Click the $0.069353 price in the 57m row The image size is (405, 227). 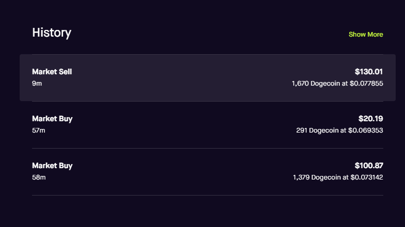(366, 131)
